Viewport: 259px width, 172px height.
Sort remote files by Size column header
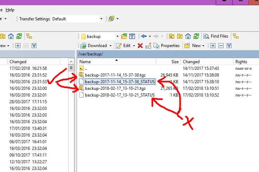pos(175,61)
